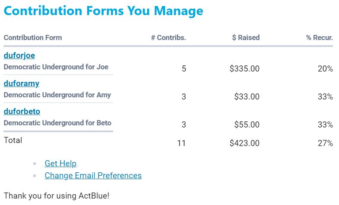The height and width of the screenshot is (205, 339).
Task: Click the Contribution Form column header
Action: (33, 37)
